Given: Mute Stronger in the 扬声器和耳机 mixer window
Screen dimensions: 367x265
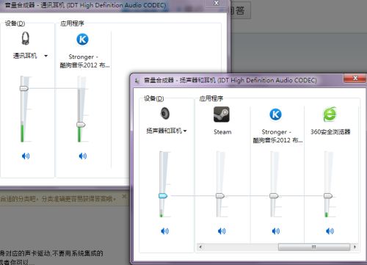Looking at the screenshot, I should click(276, 231).
